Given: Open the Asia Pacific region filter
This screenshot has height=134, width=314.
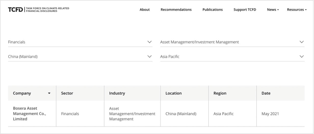Looking at the screenshot, I should tap(232, 57).
